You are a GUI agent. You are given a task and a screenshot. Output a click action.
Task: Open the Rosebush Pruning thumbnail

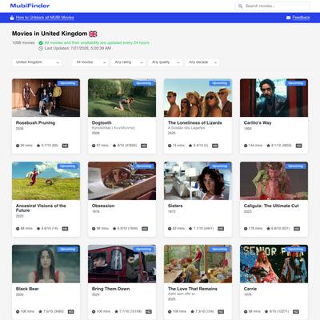tap(46, 98)
